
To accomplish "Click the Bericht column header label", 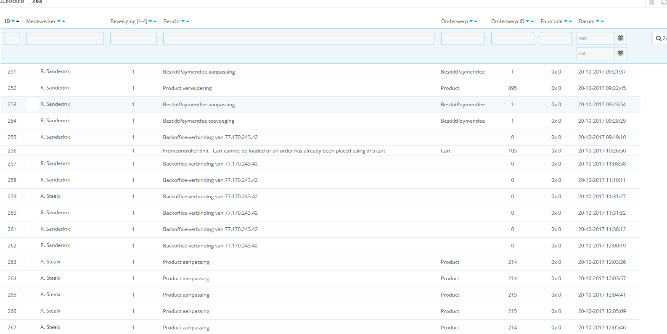I will click(x=172, y=21).
